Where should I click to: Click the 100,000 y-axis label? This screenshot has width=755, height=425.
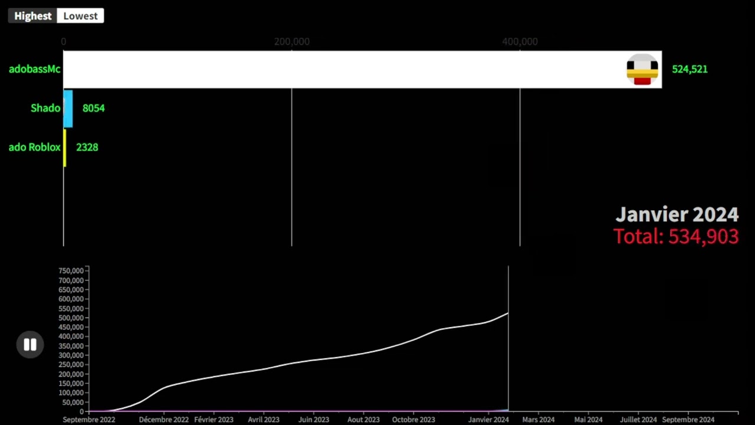[71, 393]
